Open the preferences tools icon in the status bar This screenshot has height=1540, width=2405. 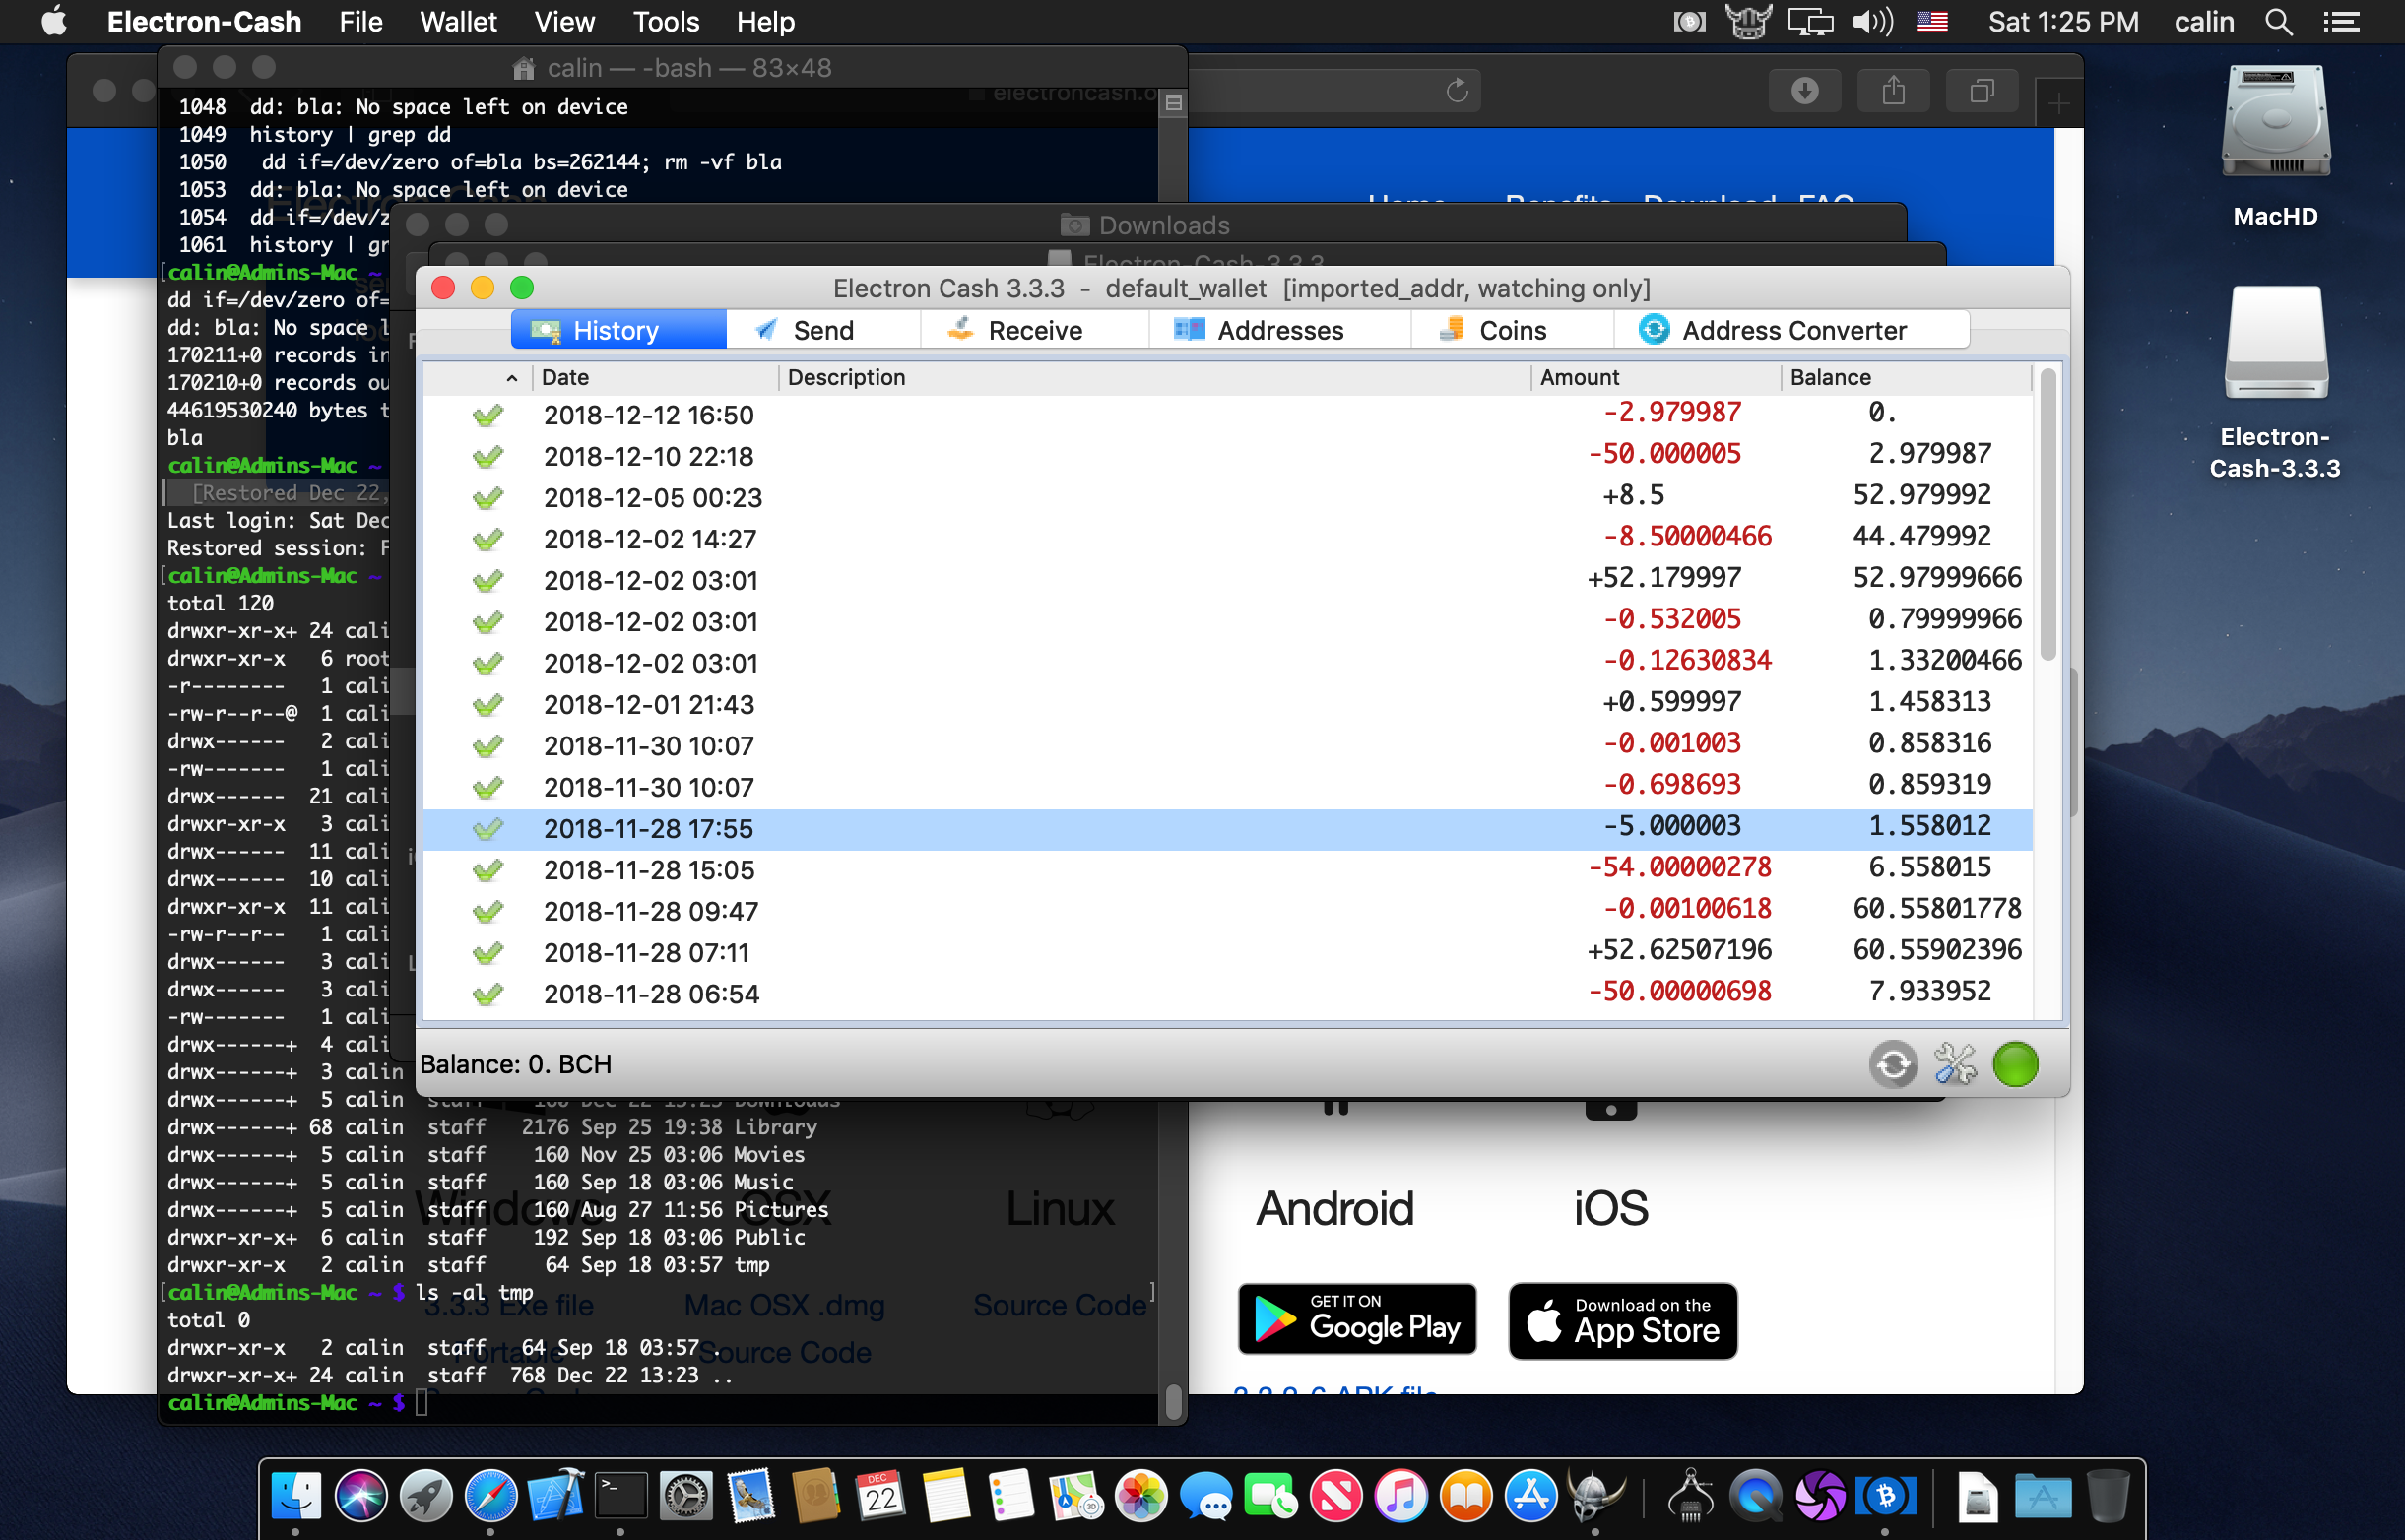(1955, 1064)
